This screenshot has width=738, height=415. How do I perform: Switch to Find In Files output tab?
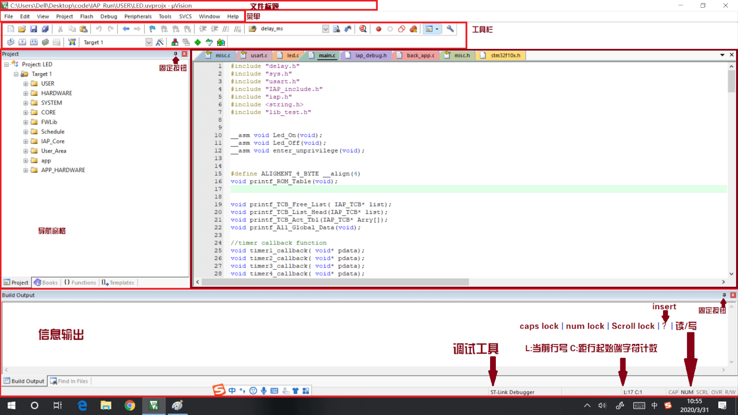[69, 381]
